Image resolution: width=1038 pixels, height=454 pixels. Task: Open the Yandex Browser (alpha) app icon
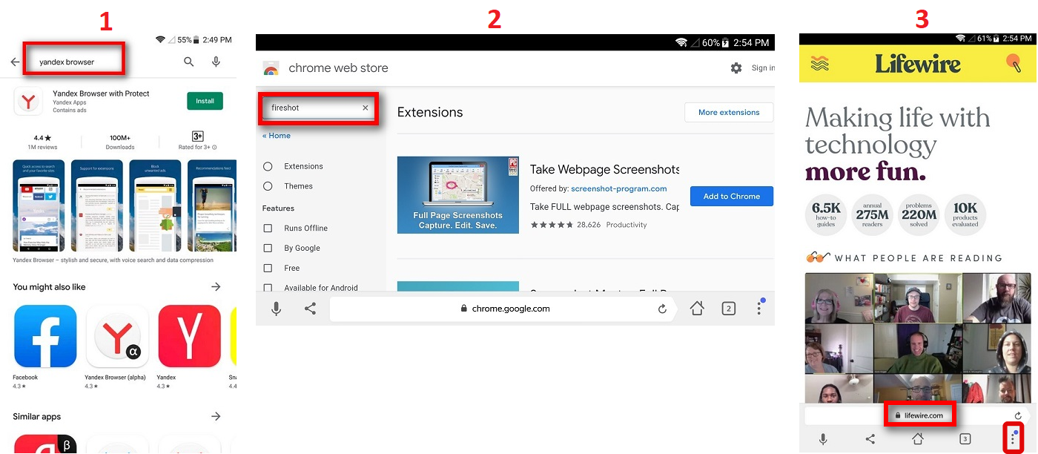tap(117, 336)
